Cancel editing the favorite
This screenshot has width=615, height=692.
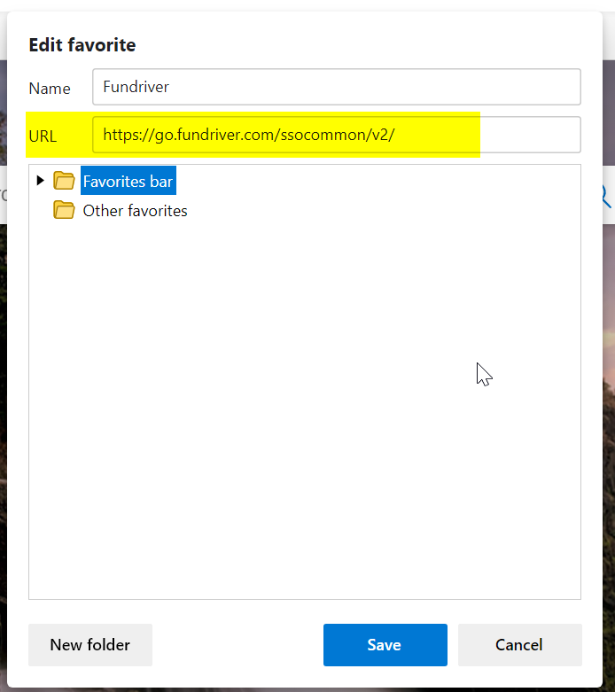(519, 645)
